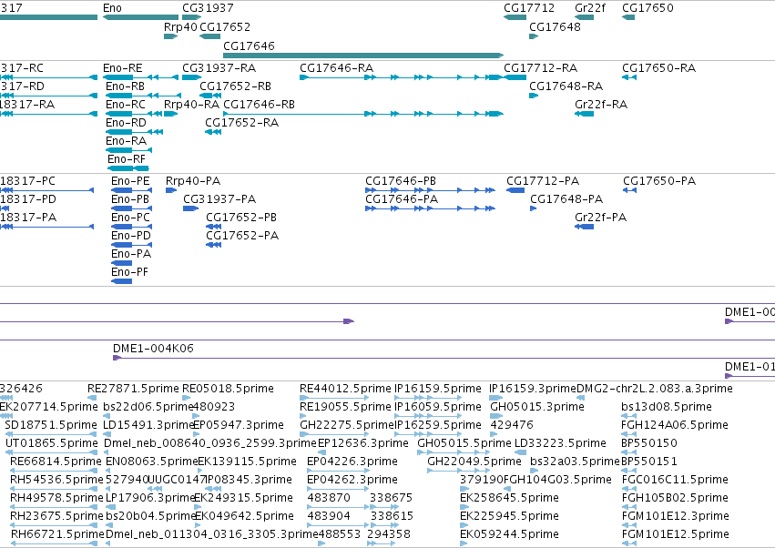Click the DME1-004K06 clone feature
The width and height of the screenshot is (775, 548).
444,358
